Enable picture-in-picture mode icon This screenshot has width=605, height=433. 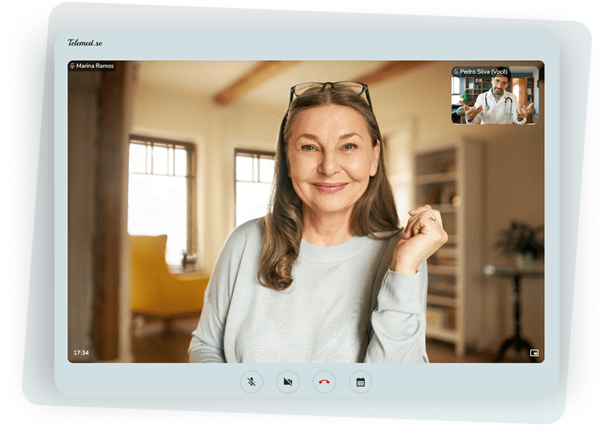click(534, 353)
